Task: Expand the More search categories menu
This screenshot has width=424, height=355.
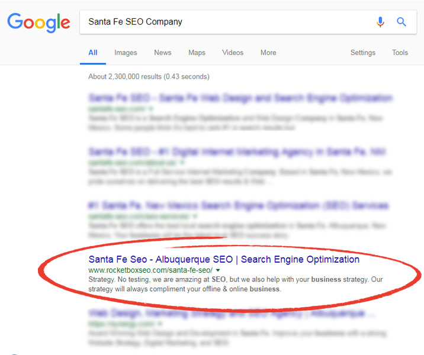Action: click(x=268, y=53)
